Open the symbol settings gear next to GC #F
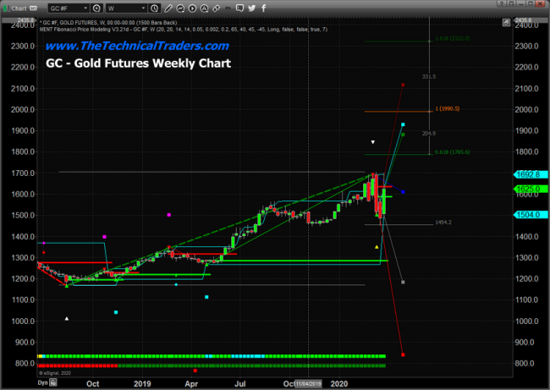Screen dimensions: 550x390 click(96, 8)
